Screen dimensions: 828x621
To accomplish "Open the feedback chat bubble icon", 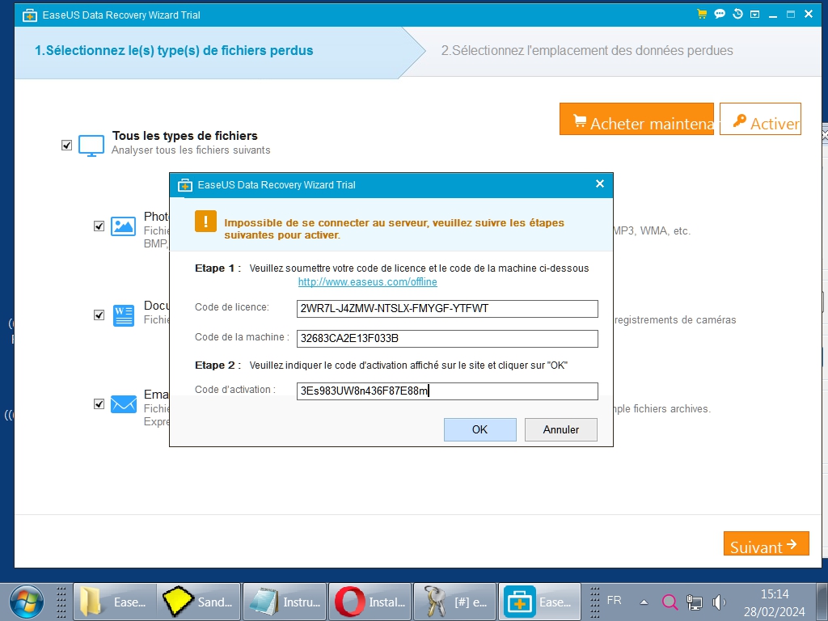I will coord(719,15).
